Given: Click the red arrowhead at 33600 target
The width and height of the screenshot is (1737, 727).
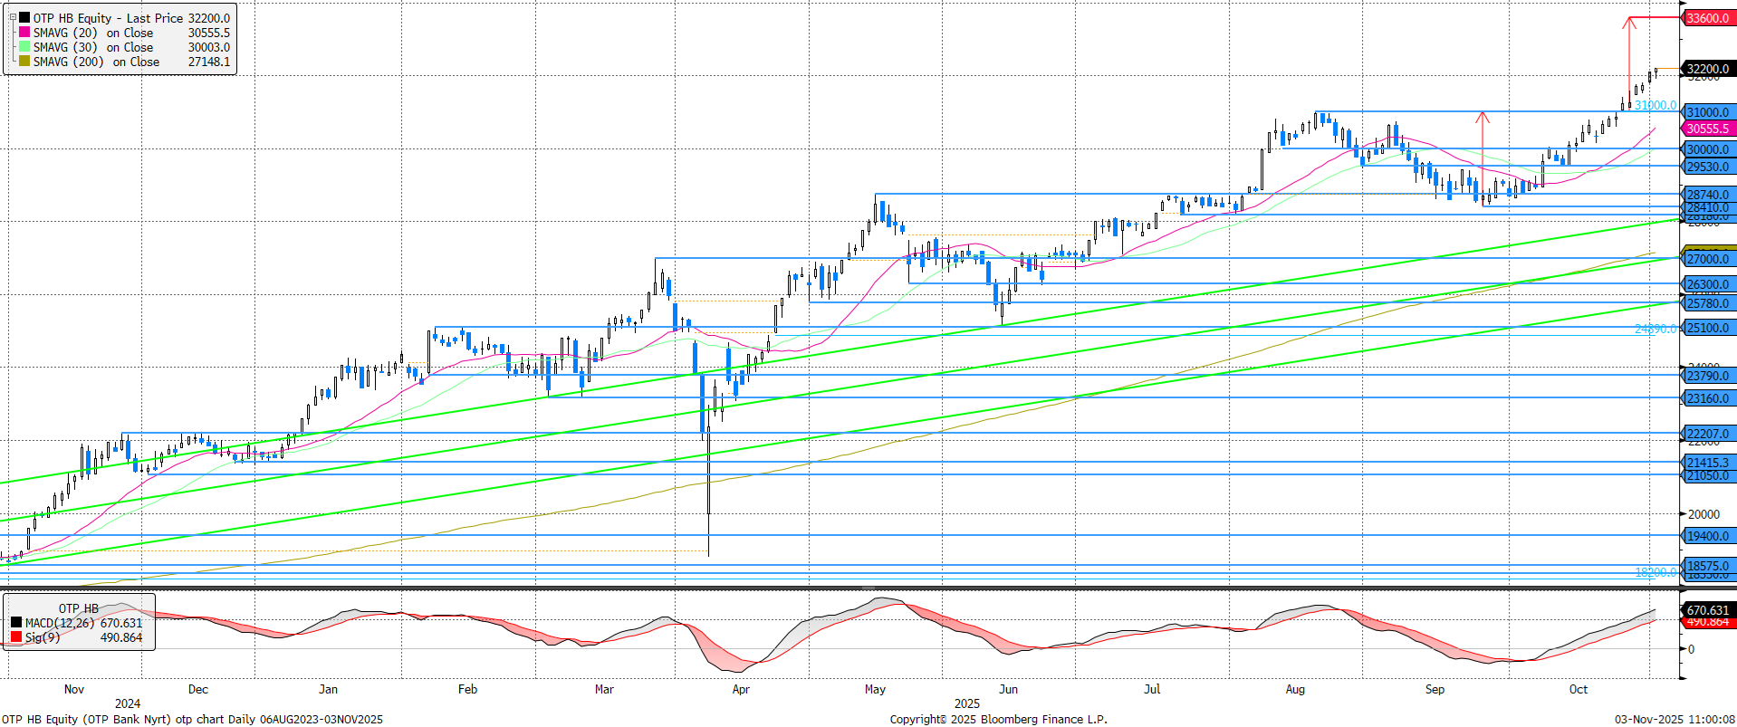Looking at the screenshot, I should pos(1629,21).
